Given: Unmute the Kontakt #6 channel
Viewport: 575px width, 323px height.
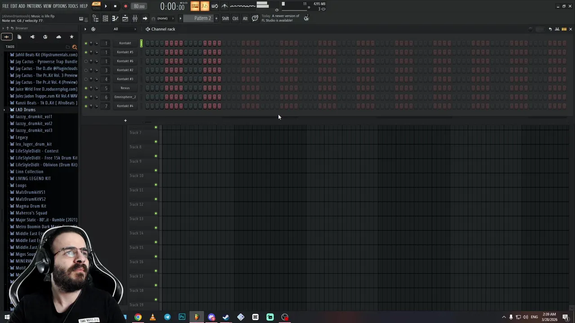Looking at the screenshot, I should click(86, 61).
